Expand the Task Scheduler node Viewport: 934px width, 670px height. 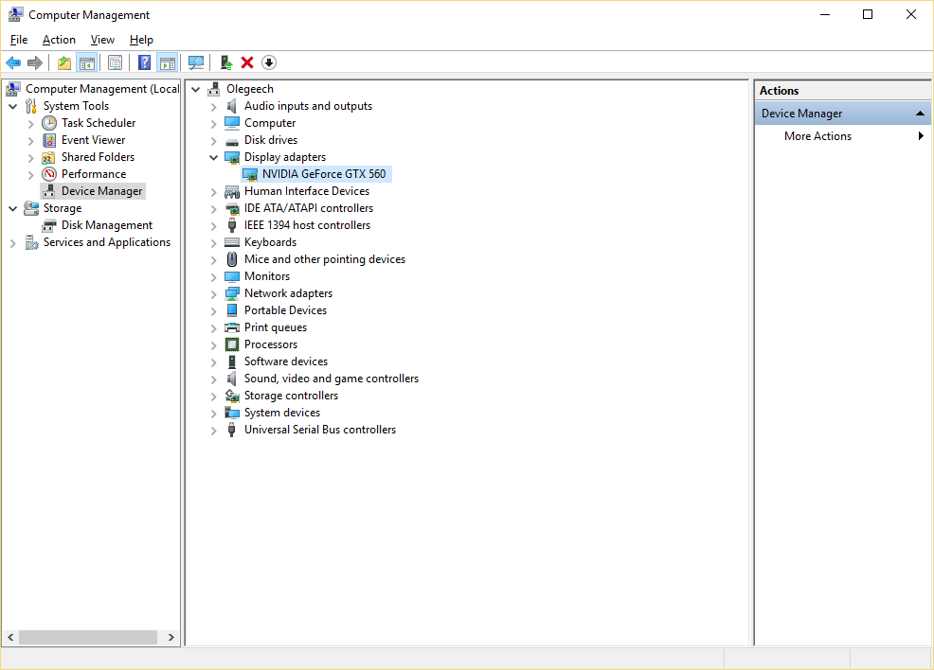pos(31,124)
